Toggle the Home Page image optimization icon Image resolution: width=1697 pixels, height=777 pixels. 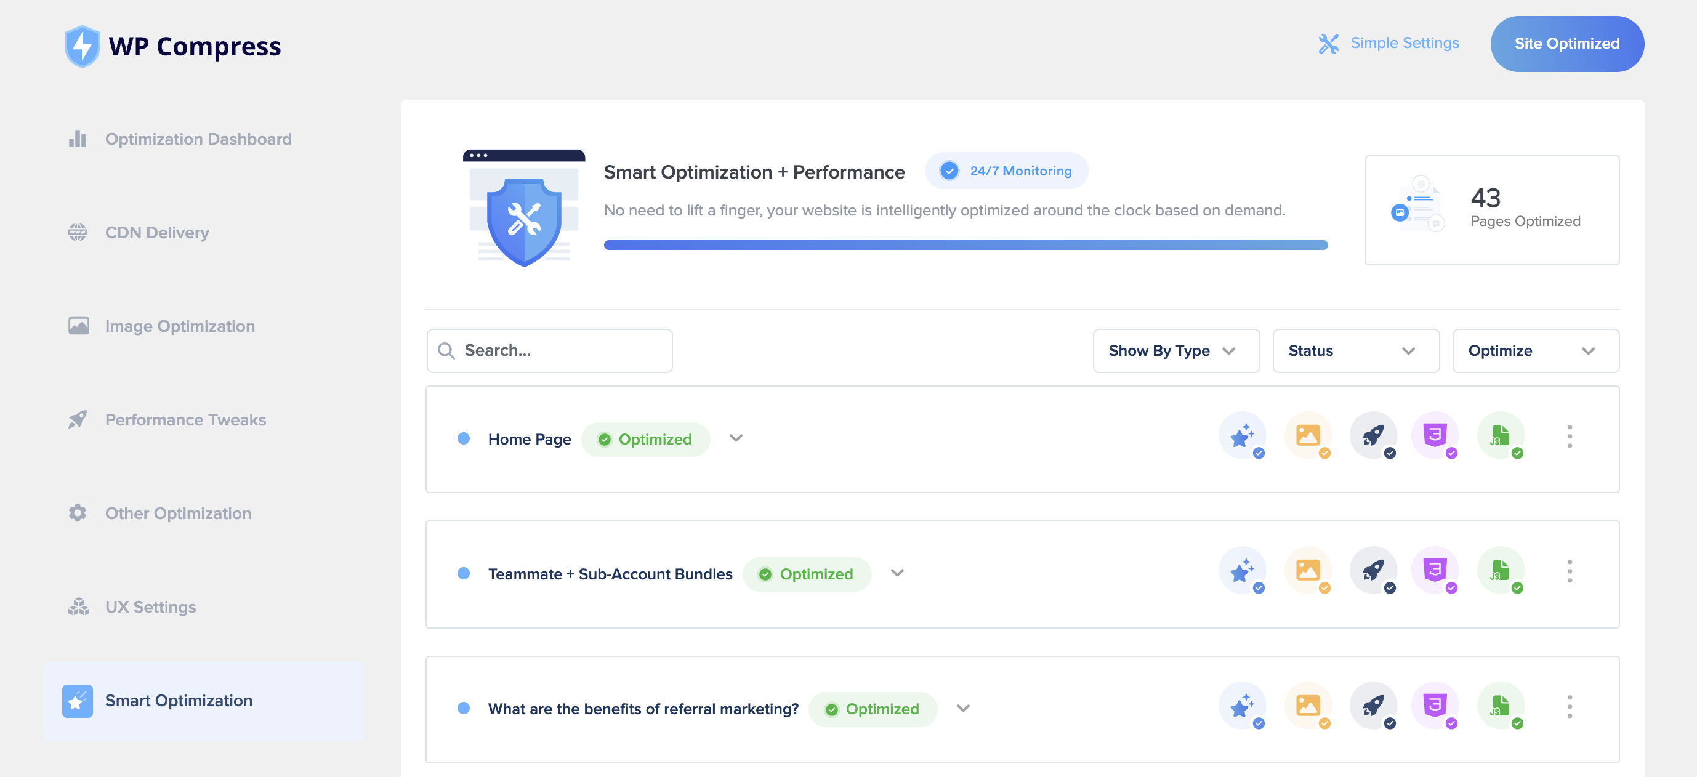pos(1308,436)
